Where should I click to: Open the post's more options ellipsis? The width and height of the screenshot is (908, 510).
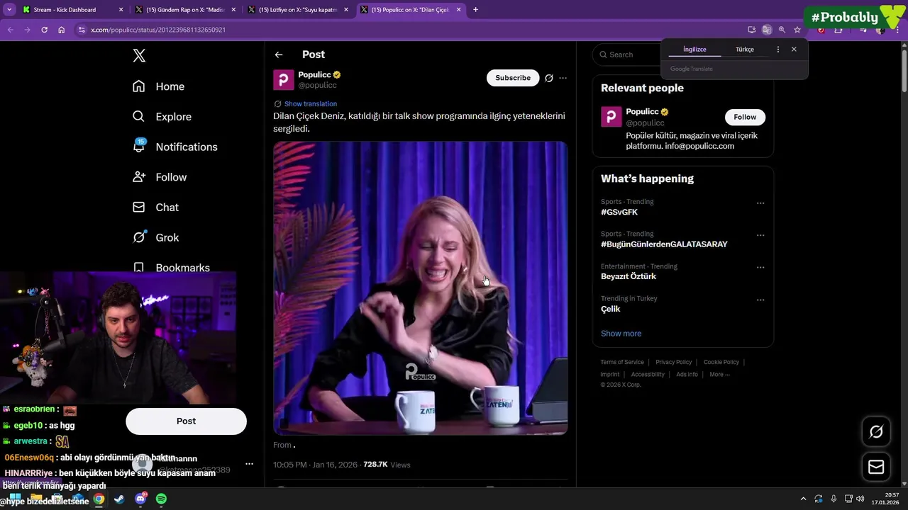(x=563, y=78)
